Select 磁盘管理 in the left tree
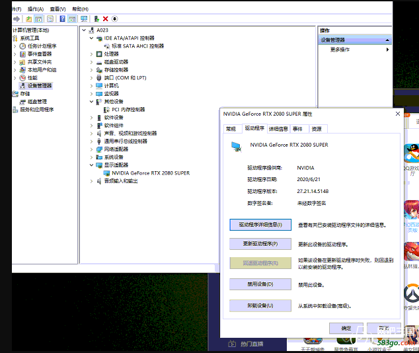Viewport: 419px width, 353px height. (x=37, y=102)
